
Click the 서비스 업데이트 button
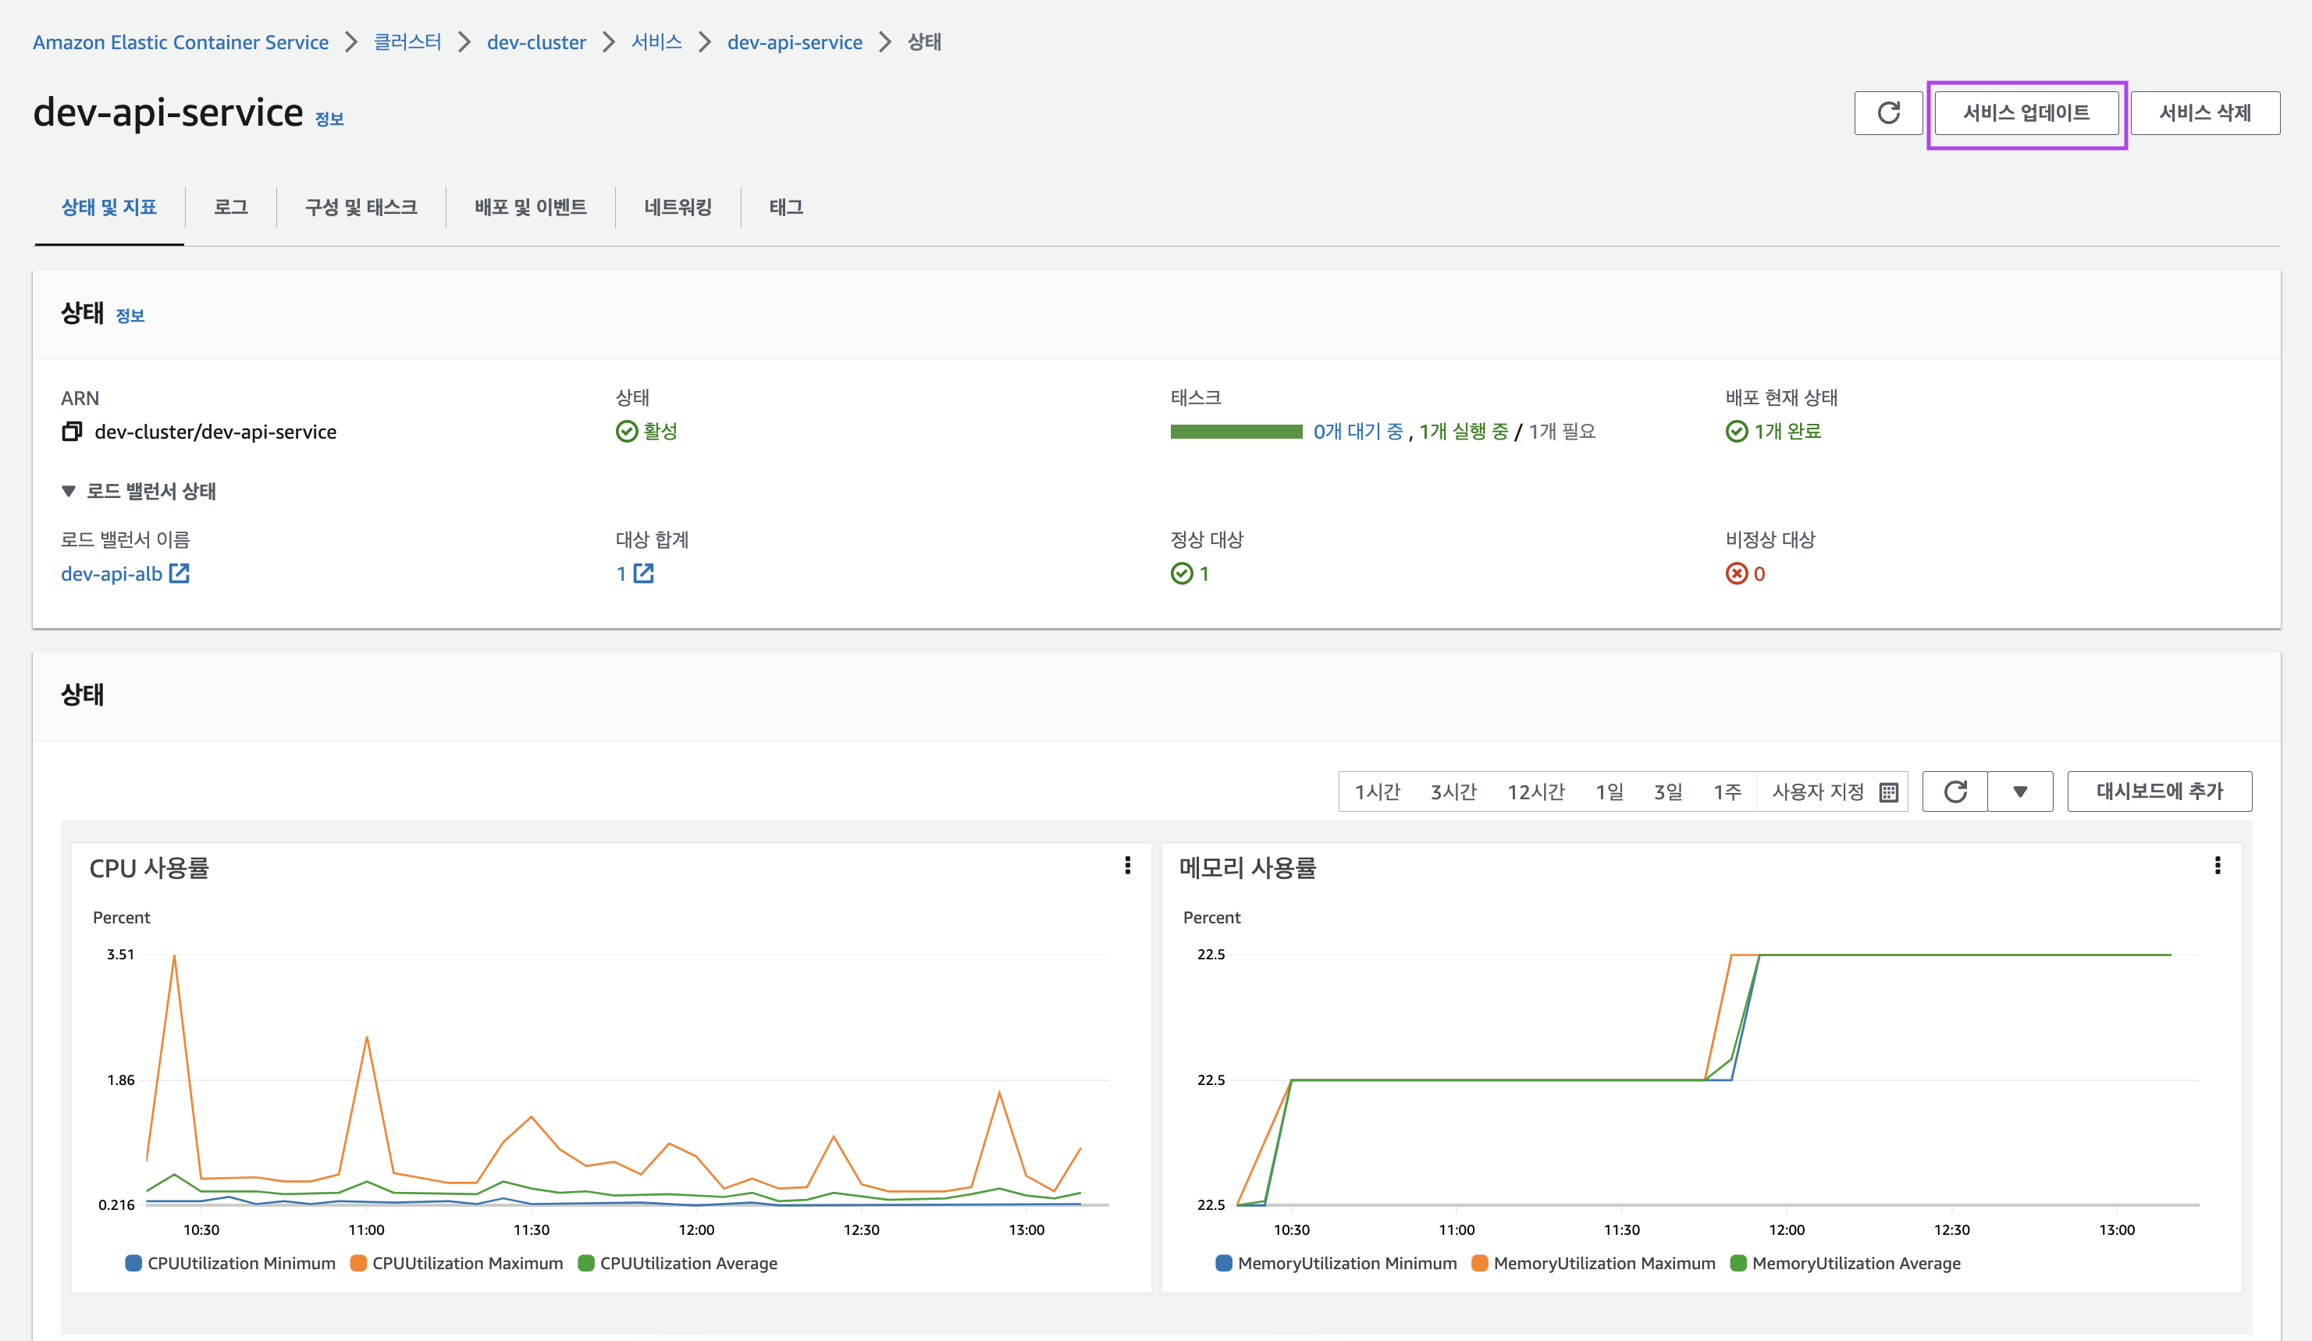pyautogui.click(x=2026, y=113)
